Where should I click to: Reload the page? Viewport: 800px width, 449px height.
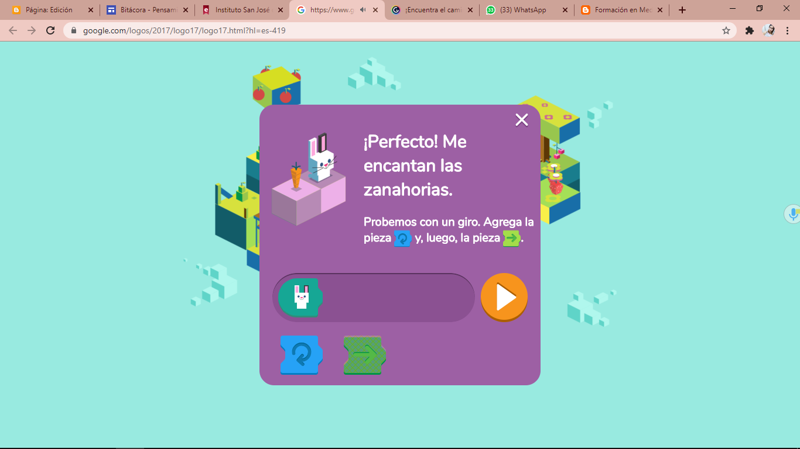50,30
